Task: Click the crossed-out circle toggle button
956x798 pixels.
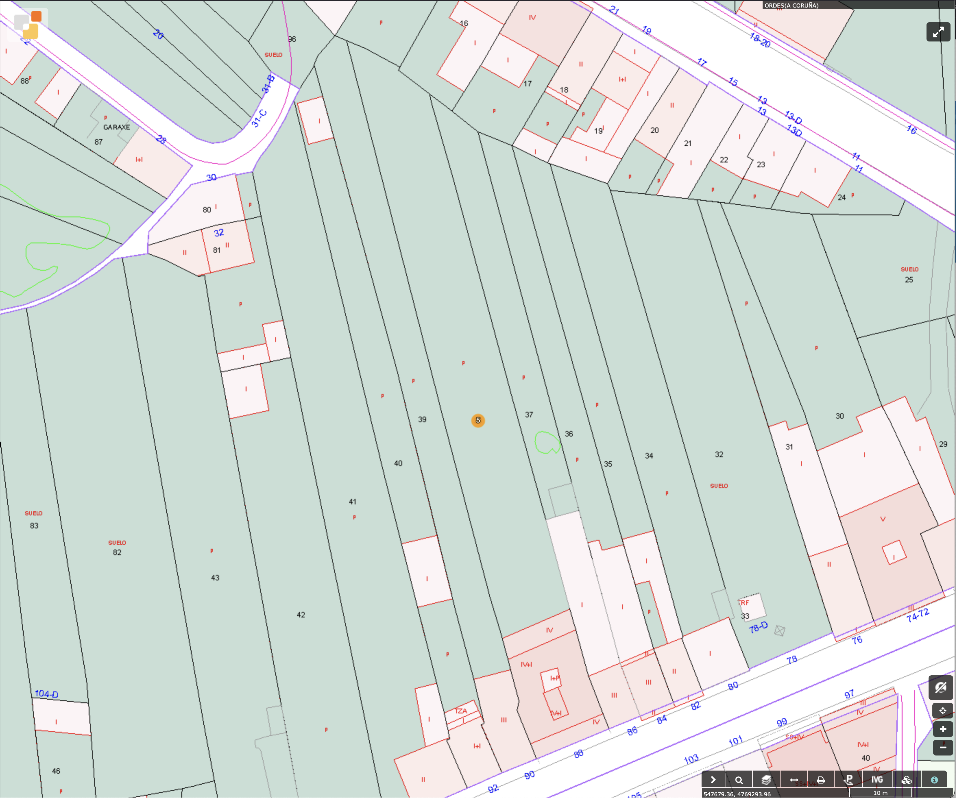Action: [x=941, y=687]
